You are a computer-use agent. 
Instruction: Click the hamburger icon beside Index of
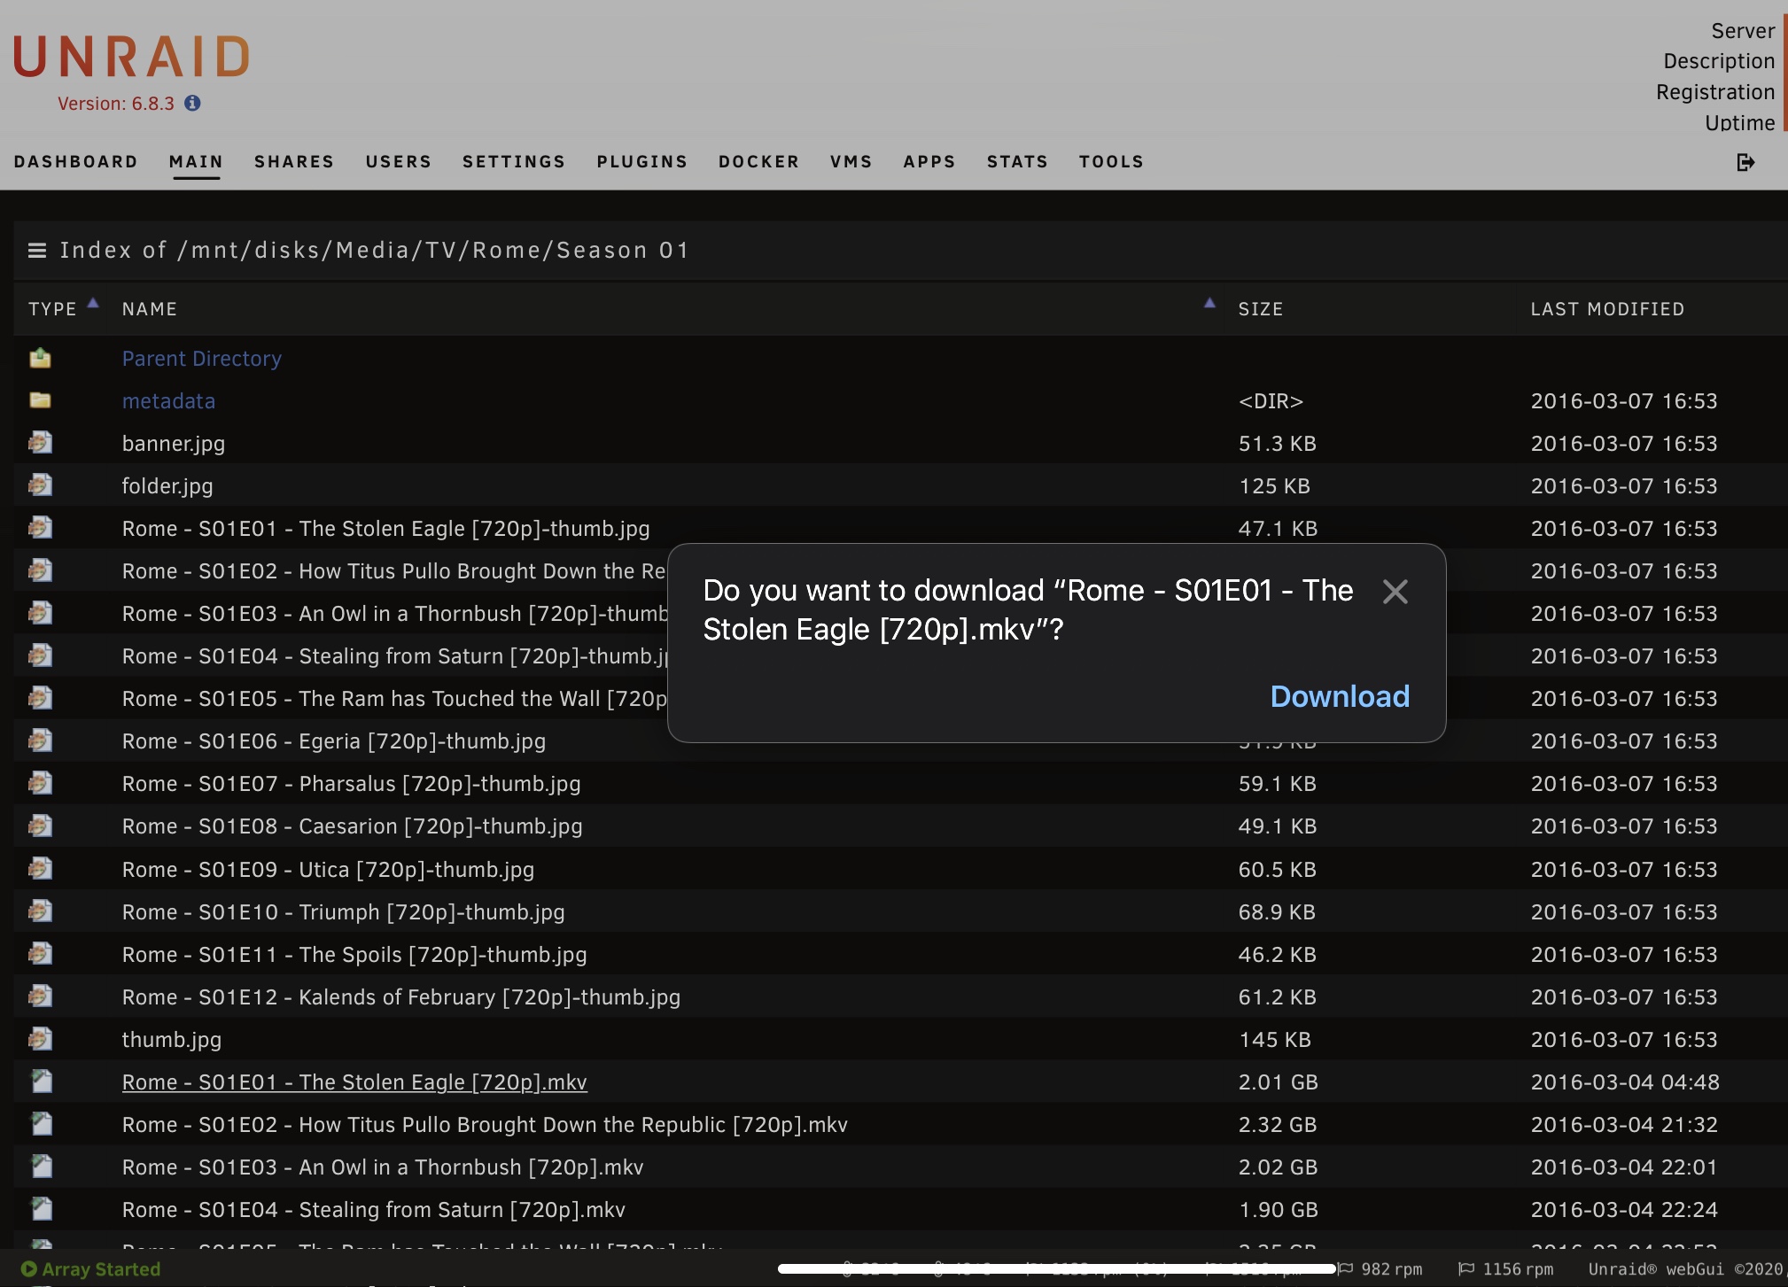[37, 251]
